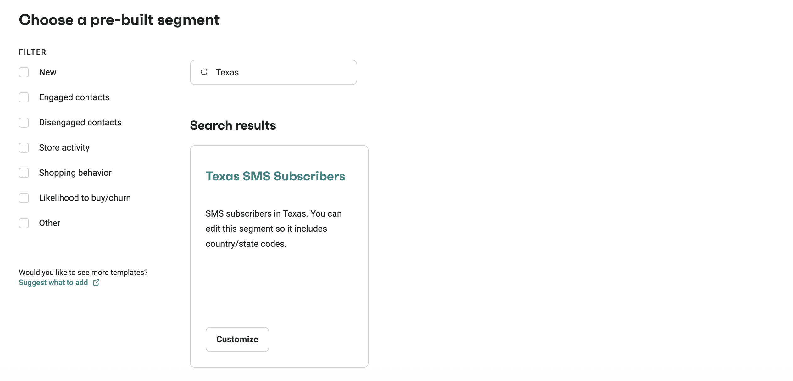Viewport: 793px width, 381px height.
Task: Click the Texas SMS Subscribers title
Action: pyautogui.click(x=275, y=176)
